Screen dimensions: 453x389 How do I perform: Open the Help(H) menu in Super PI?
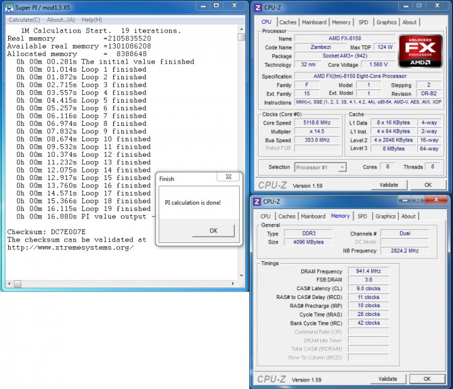click(92, 20)
